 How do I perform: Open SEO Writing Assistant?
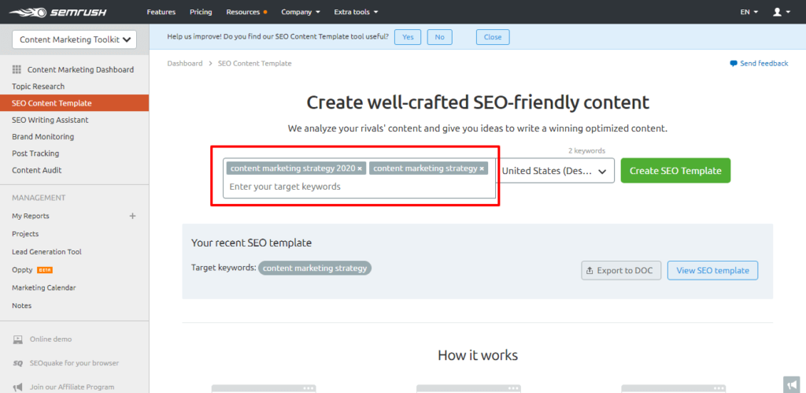coord(50,120)
